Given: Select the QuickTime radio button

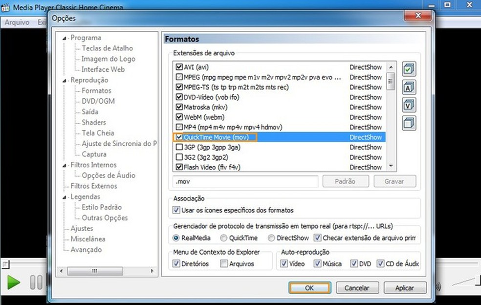Looking at the screenshot, I should click(x=223, y=238).
